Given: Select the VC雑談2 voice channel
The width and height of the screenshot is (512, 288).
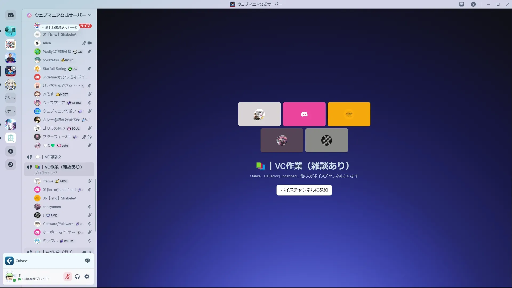Looking at the screenshot, I should click(53, 157).
